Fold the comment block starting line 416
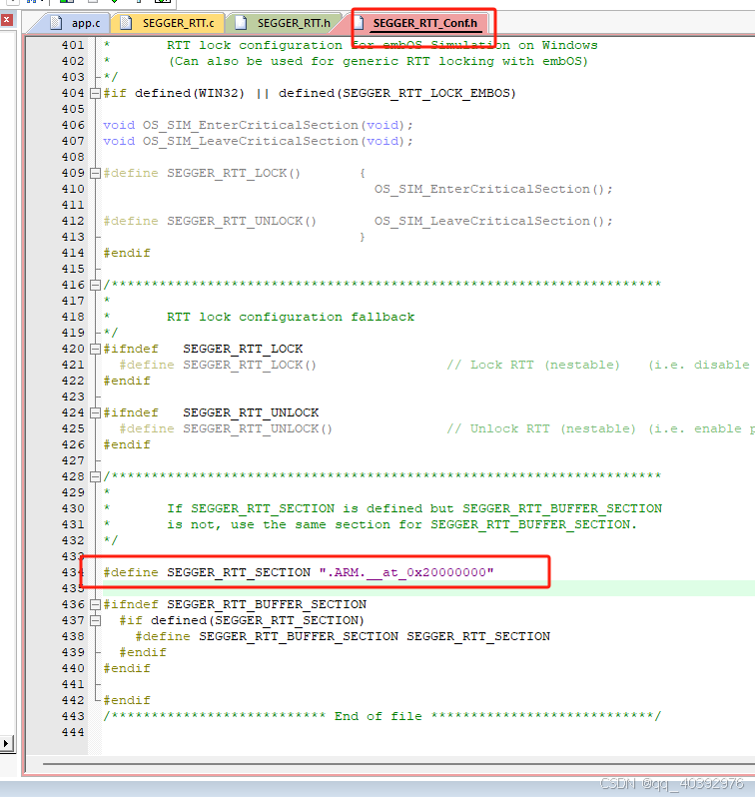 pos(95,285)
